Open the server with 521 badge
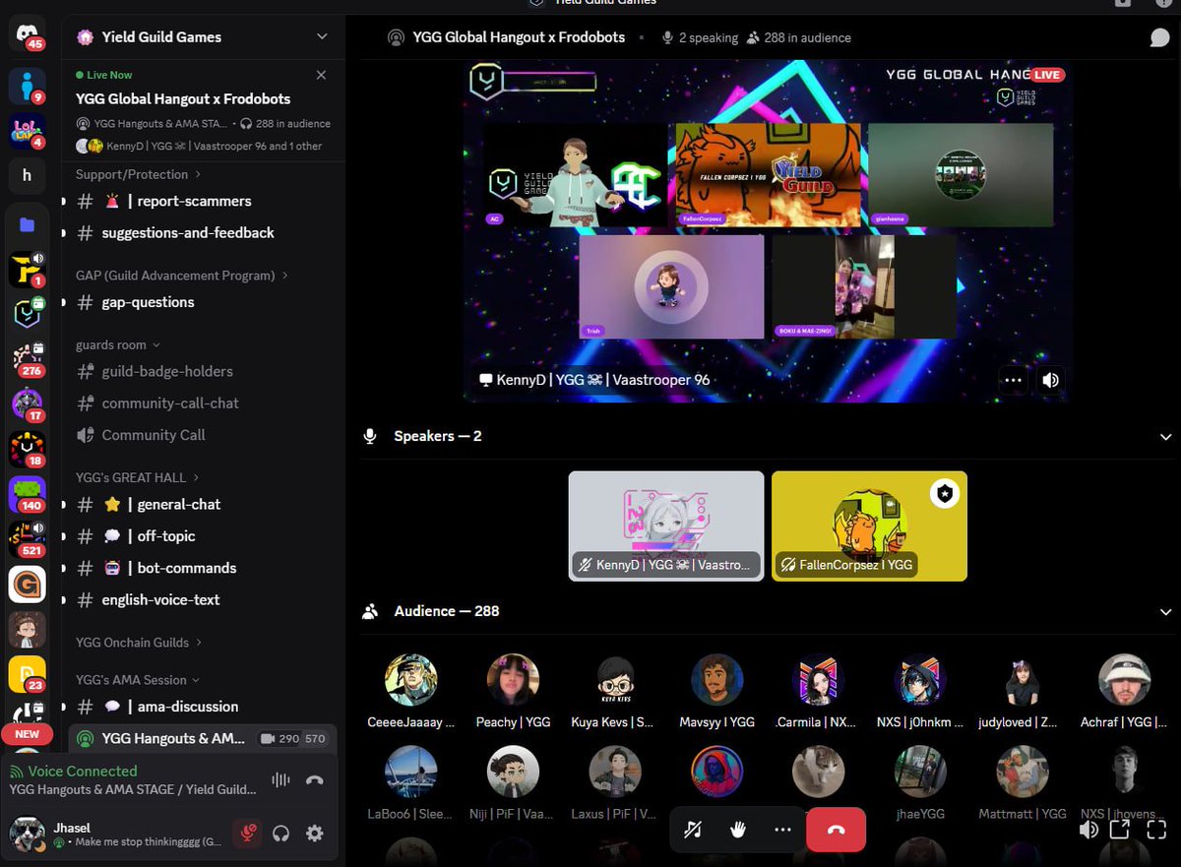The width and height of the screenshot is (1181, 867). (27, 539)
